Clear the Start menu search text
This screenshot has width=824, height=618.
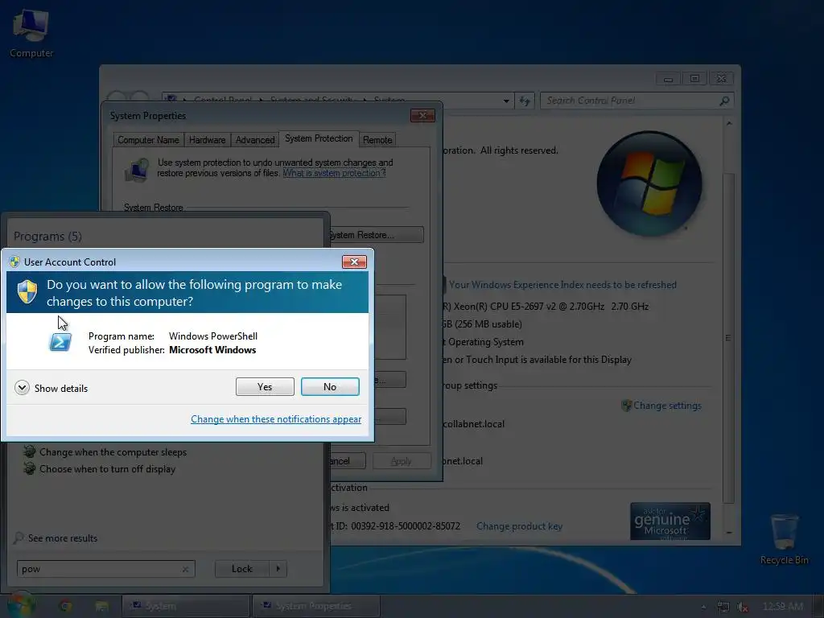pos(186,569)
